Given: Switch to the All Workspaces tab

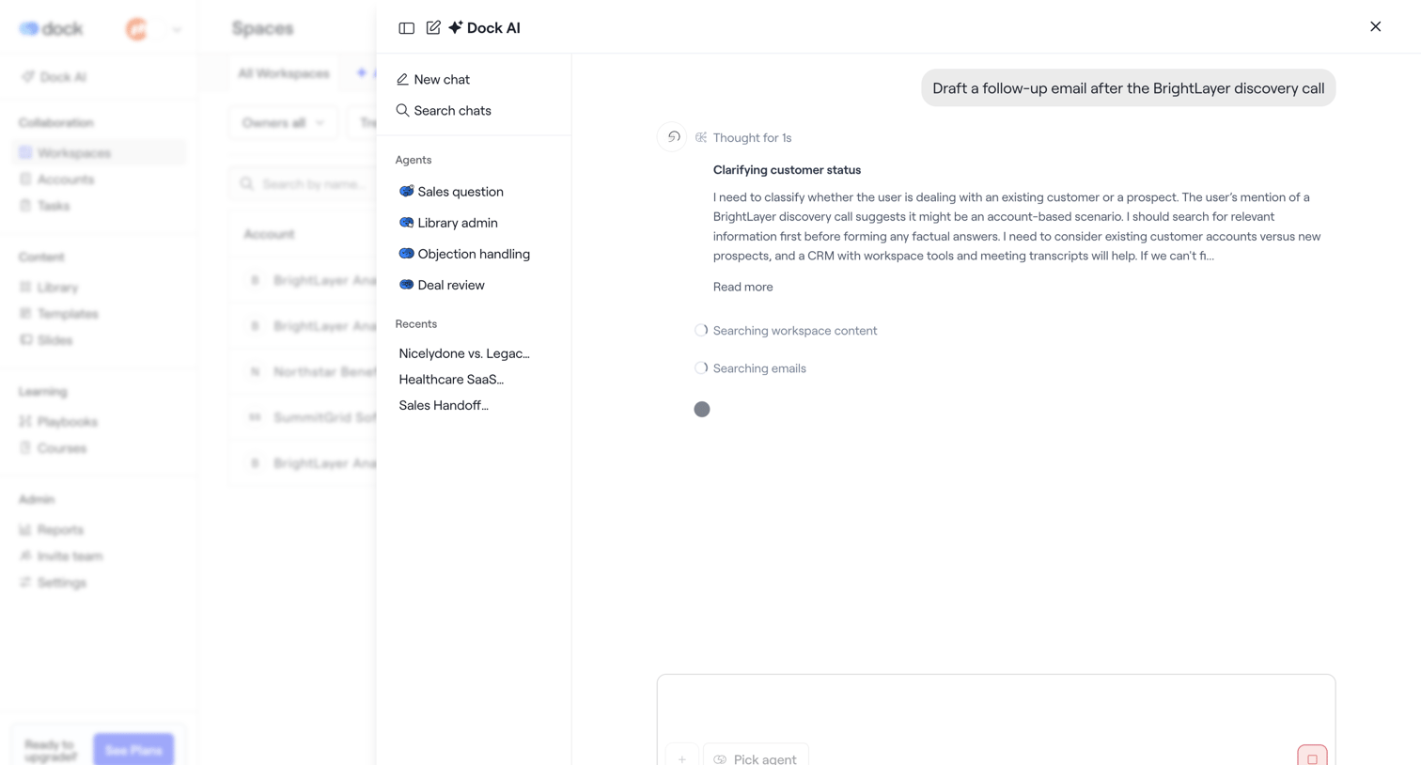Looking at the screenshot, I should [x=284, y=73].
